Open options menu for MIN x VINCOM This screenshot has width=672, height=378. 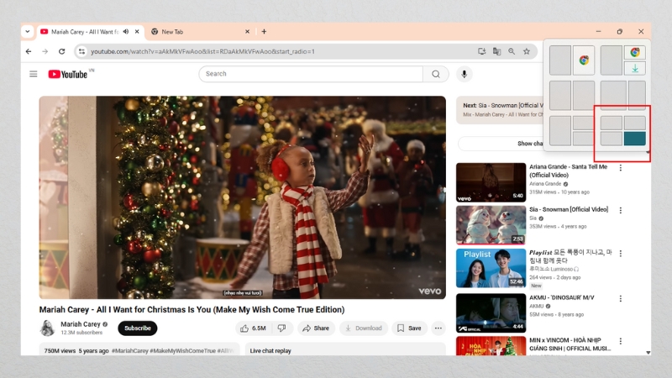[621, 341]
